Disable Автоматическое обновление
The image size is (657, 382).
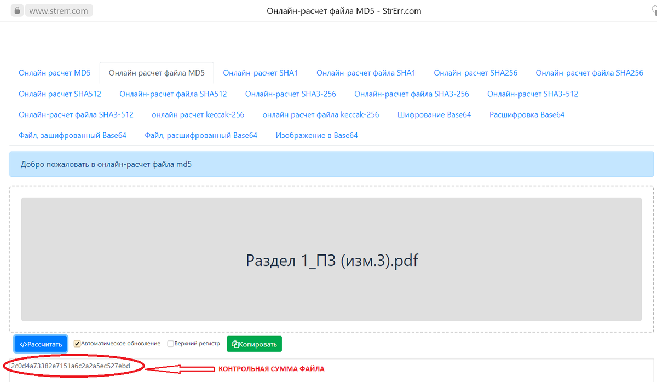click(77, 343)
